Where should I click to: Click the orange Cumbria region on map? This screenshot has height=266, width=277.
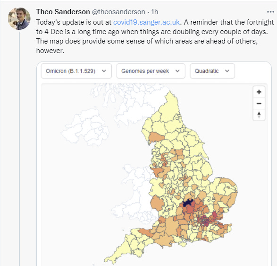pos(156,137)
